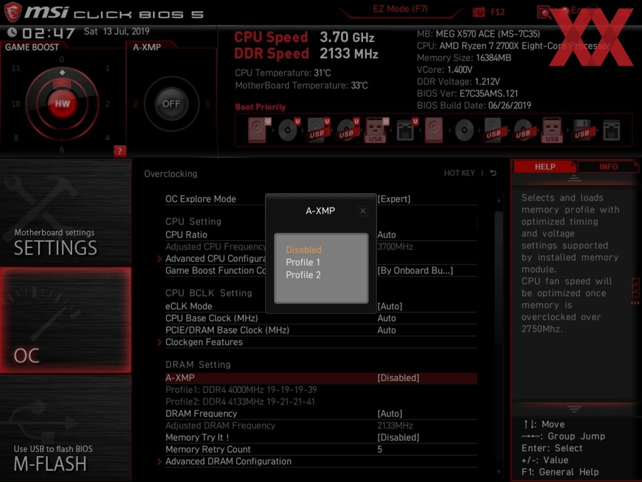Click the settings list scrollbar up arrow
Image resolution: width=642 pixels, height=482 pixels.
498,200
